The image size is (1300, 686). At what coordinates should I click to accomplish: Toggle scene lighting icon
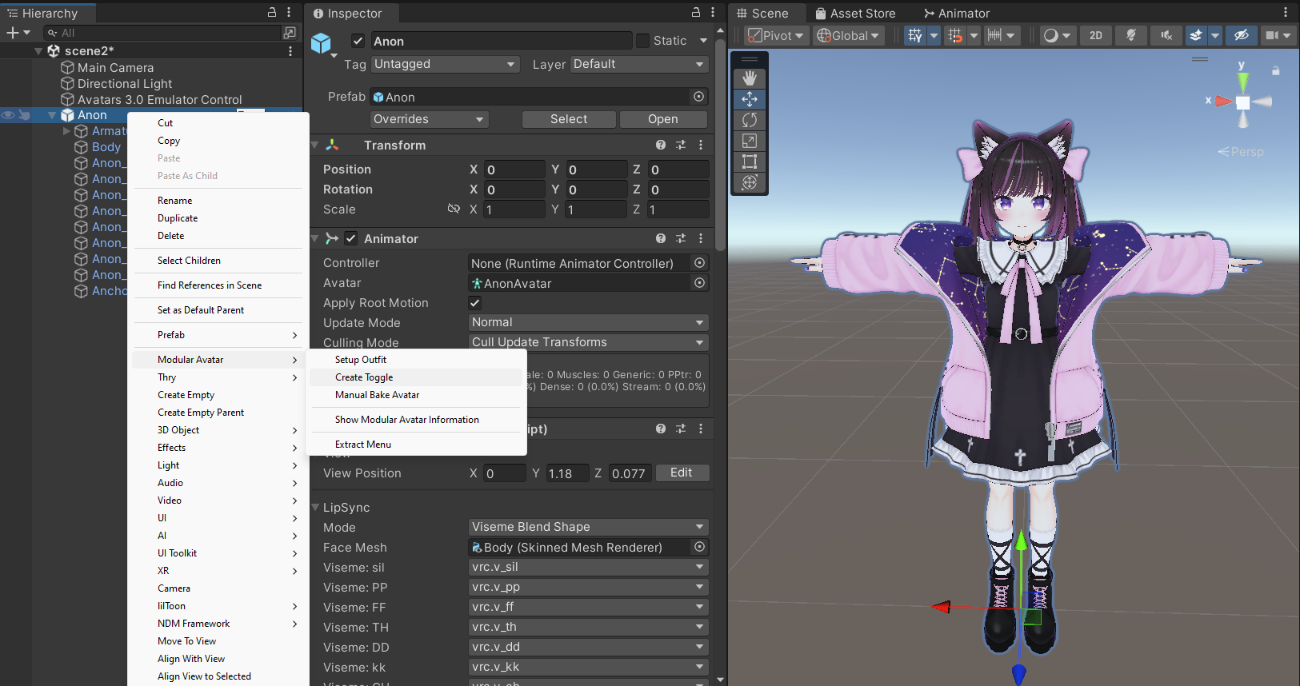[x=1131, y=35]
